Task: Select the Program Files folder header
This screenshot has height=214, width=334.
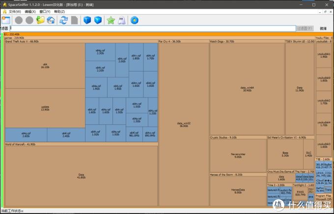Action: pyautogui.click(x=324, y=196)
